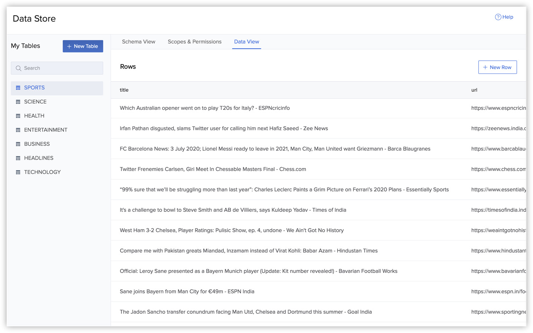Screen dimensions: 533x333
Task: Click the BUSINESS table grid icon
Action: [18, 144]
